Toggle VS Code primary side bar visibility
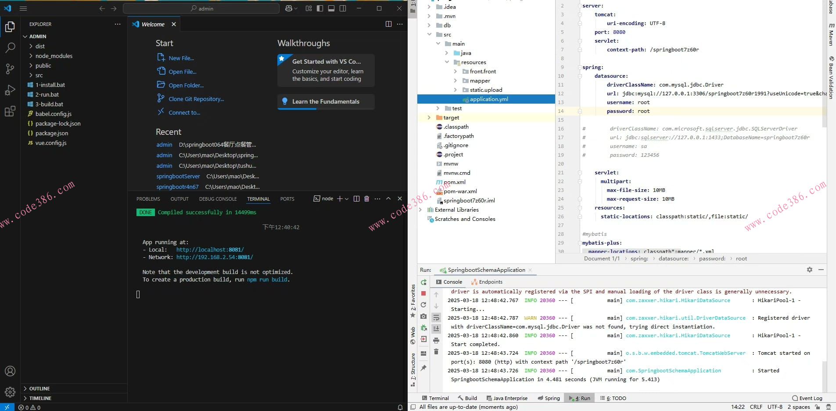836x411 pixels. 320,8
